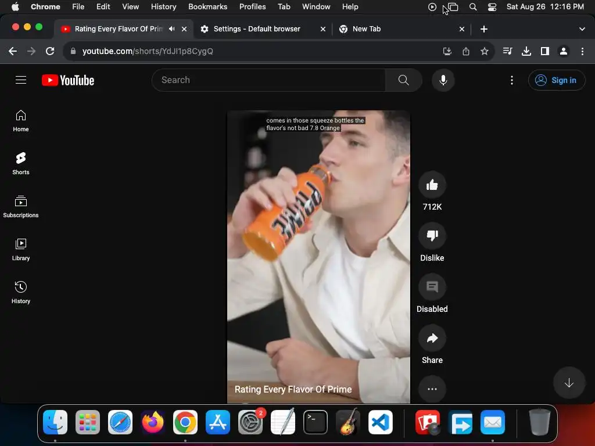Viewport: 595px width, 446px height.
Task: Open the Apple menu
Action: [15, 7]
